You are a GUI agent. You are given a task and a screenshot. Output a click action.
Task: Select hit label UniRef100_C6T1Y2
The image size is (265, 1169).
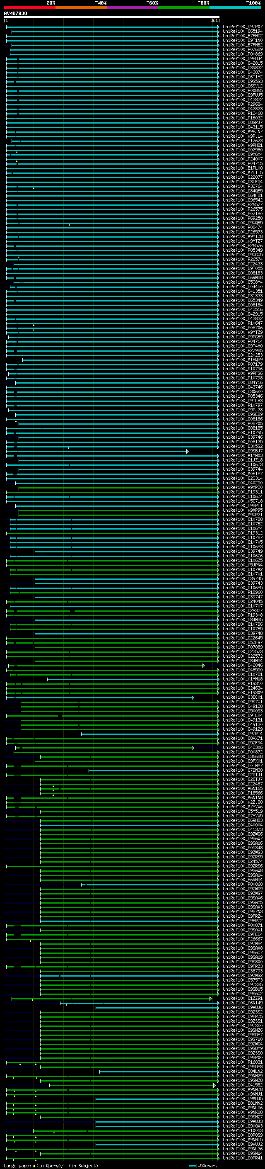tap(242, 77)
